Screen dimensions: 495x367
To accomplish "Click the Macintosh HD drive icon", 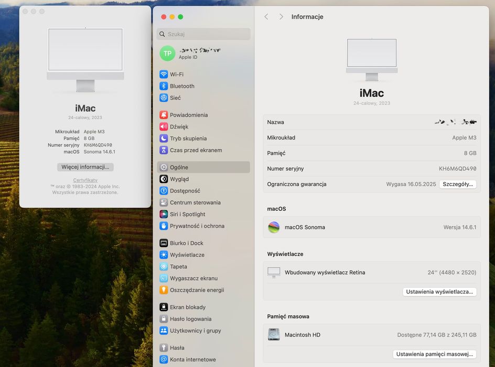I will click(x=274, y=335).
